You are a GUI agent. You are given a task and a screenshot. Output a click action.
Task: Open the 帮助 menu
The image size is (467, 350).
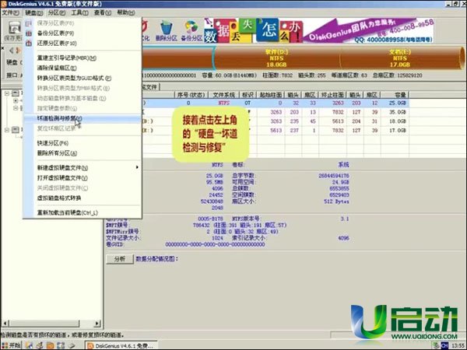[125, 12]
